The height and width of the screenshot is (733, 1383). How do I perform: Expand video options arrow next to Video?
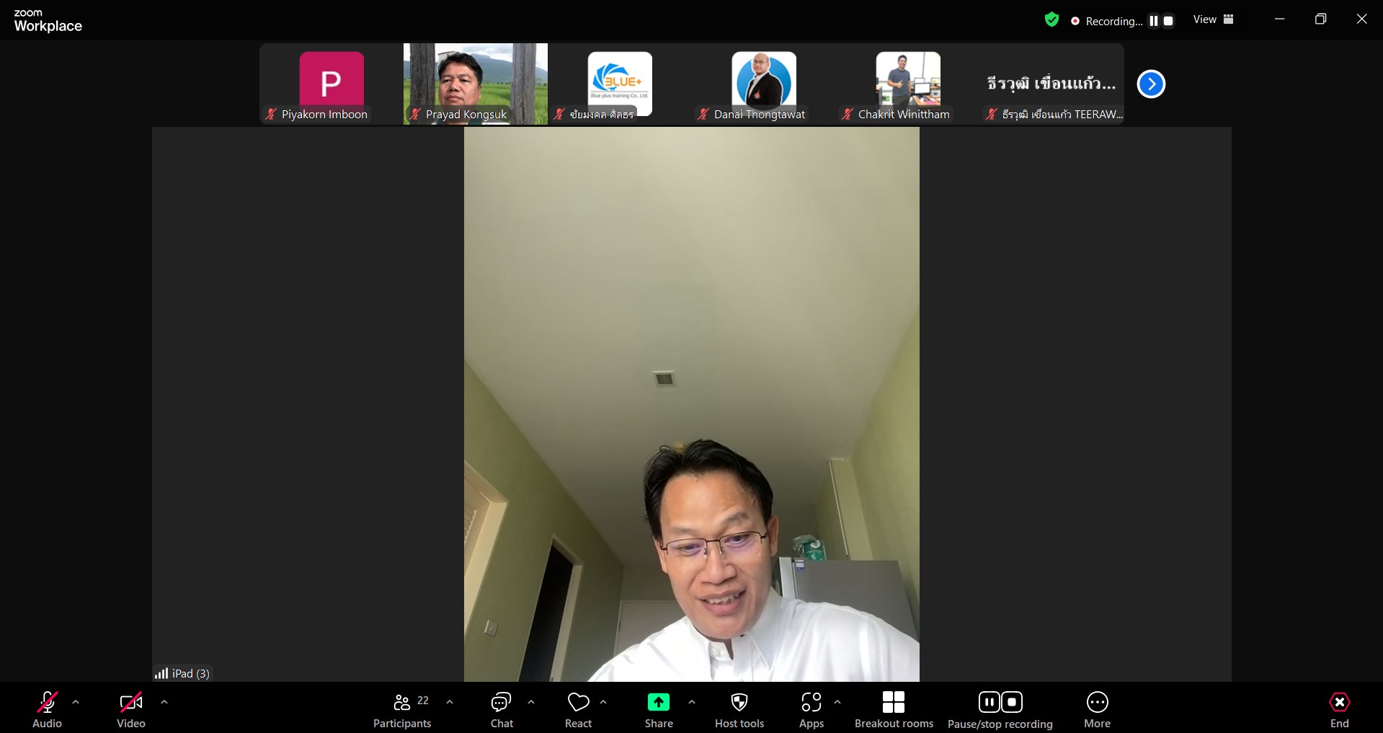pos(164,702)
